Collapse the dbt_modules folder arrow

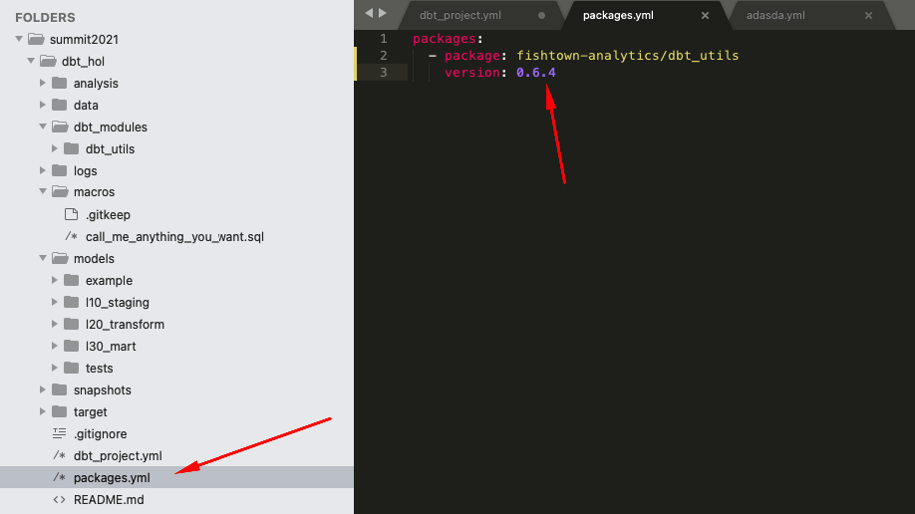pos(43,127)
